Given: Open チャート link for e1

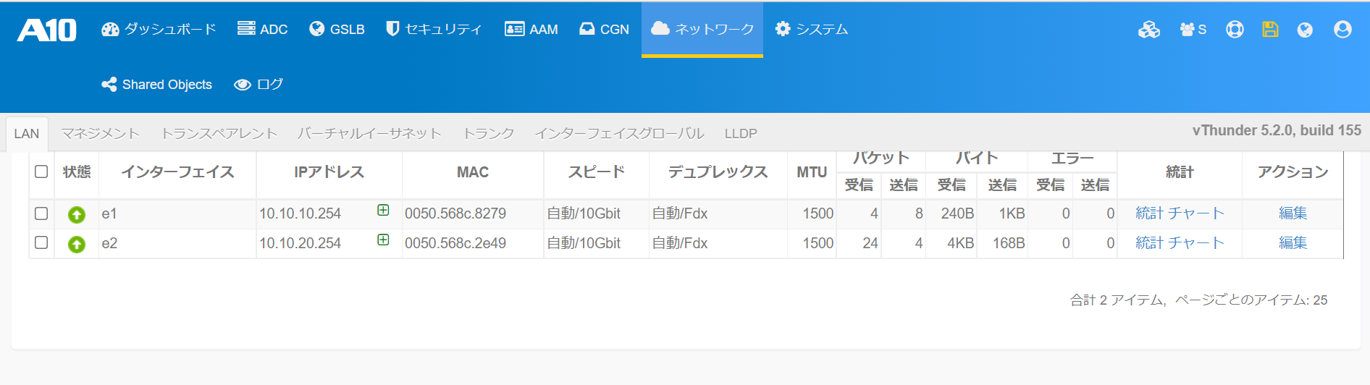Looking at the screenshot, I should (x=1196, y=213).
